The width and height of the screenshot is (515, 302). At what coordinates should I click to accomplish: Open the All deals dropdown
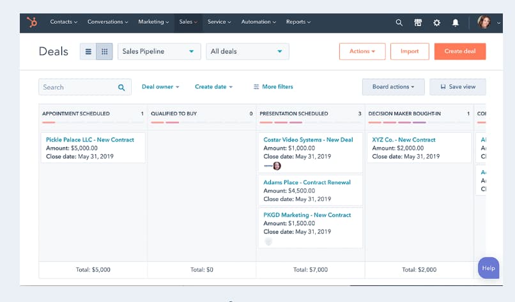point(247,52)
